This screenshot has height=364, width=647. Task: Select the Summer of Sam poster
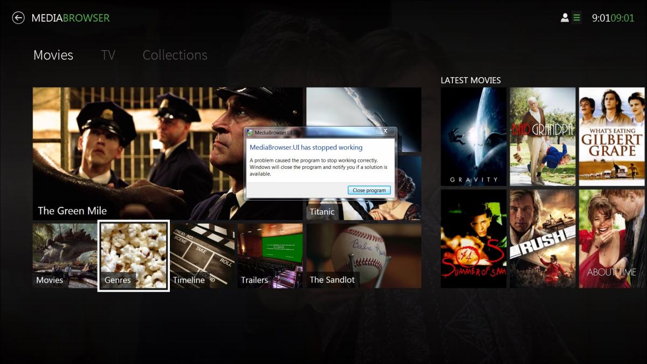pyautogui.click(x=473, y=238)
